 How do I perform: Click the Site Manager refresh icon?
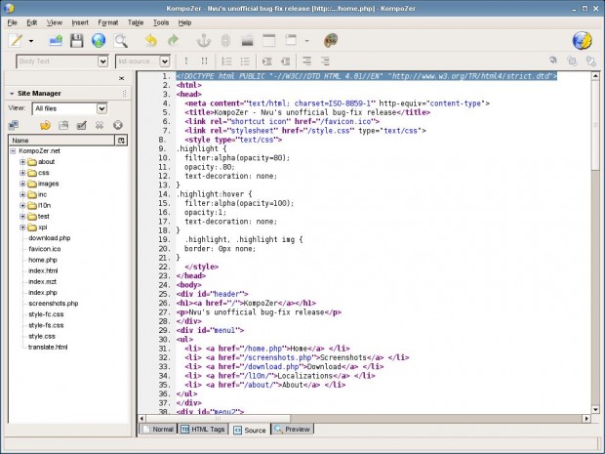[x=45, y=125]
